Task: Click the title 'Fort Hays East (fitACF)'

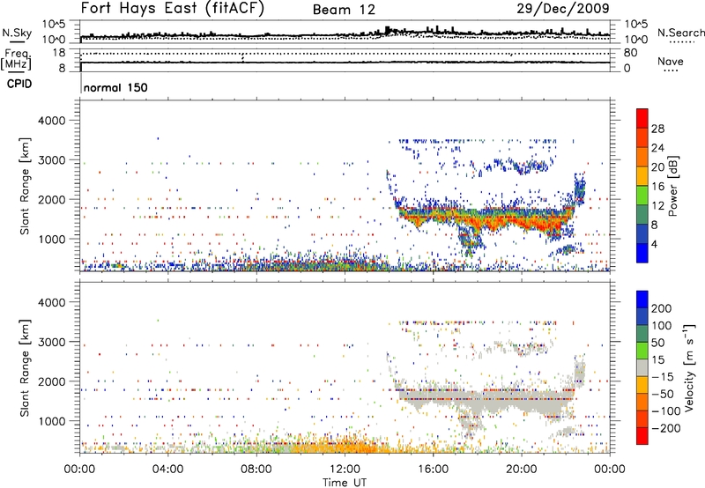Action: tap(173, 8)
